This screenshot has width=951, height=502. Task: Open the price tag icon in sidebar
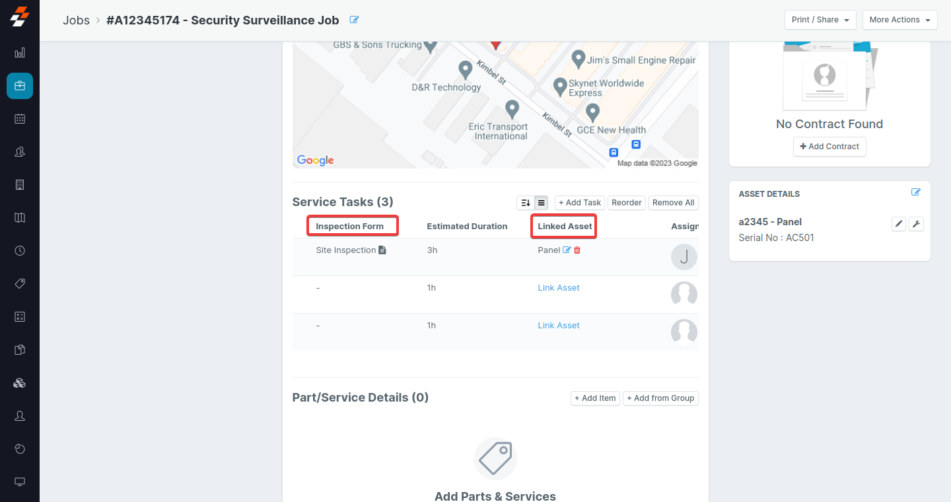pyautogui.click(x=20, y=284)
